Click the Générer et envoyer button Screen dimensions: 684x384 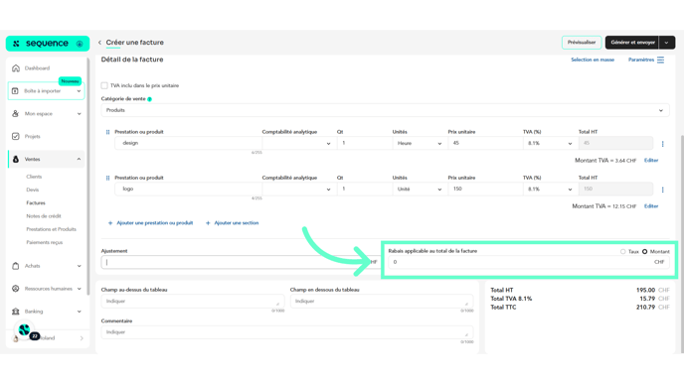point(632,43)
